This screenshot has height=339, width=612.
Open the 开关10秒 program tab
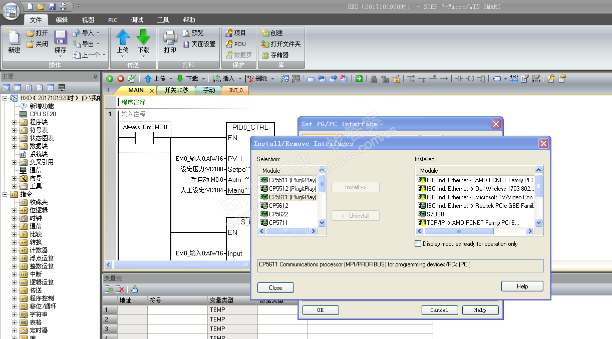[x=176, y=91]
